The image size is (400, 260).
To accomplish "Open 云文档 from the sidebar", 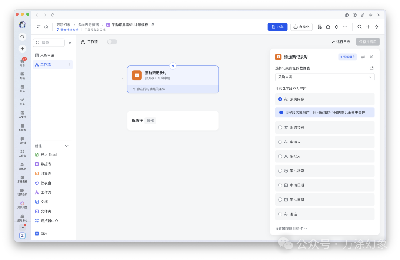I will pyautogui.click(x=22, y=114).
